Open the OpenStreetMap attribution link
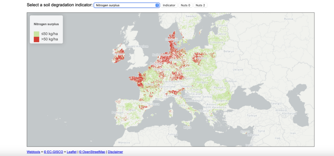 coord(92,152)
